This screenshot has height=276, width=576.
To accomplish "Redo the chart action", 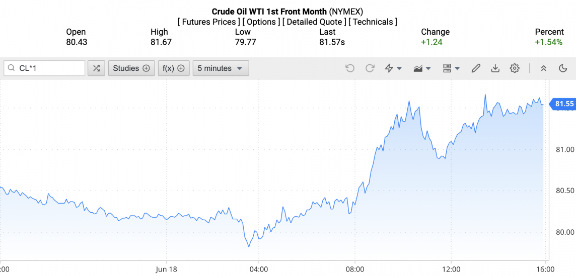I will pyautogui.click(x=370, y=68).
